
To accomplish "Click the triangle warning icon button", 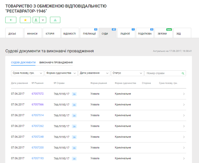I will (55, 20).
